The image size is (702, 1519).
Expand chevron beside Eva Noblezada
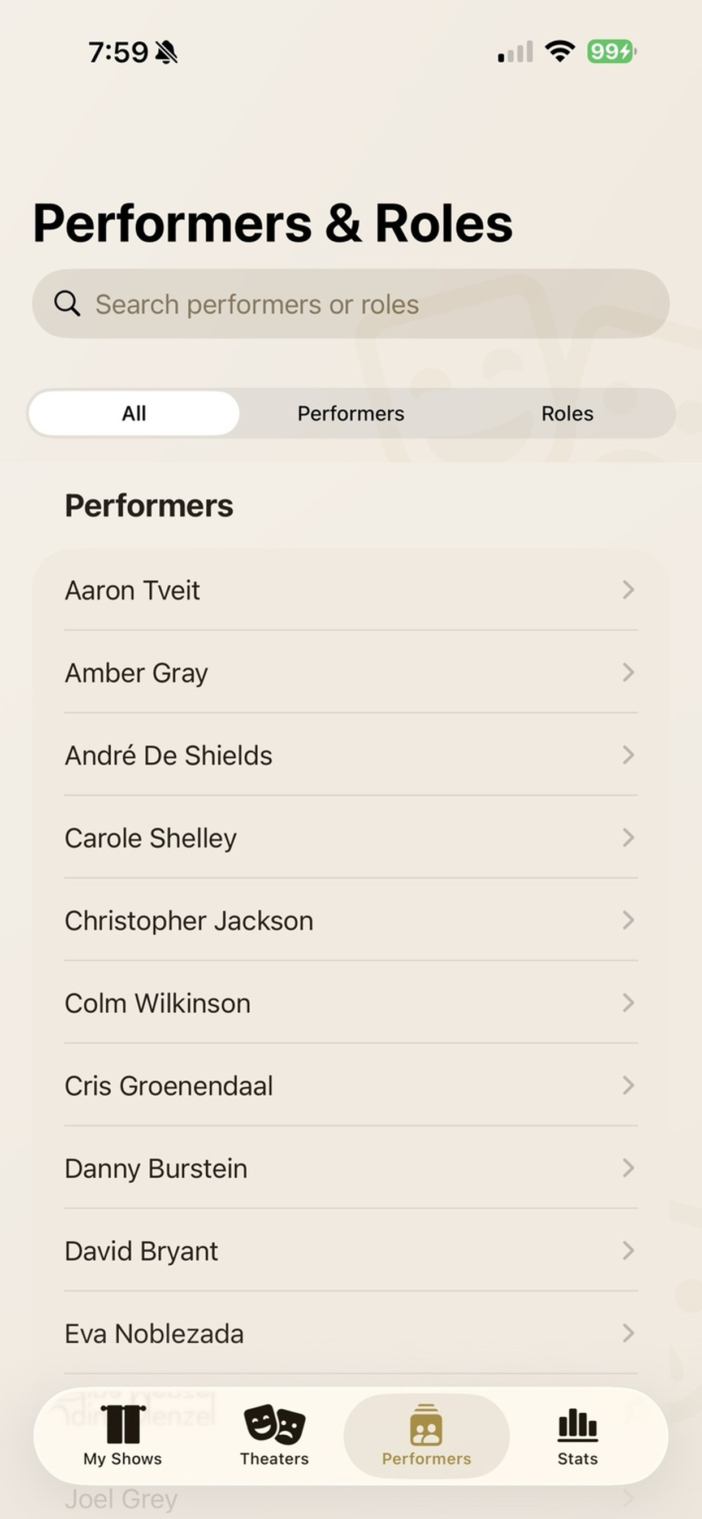point(629,1333)
